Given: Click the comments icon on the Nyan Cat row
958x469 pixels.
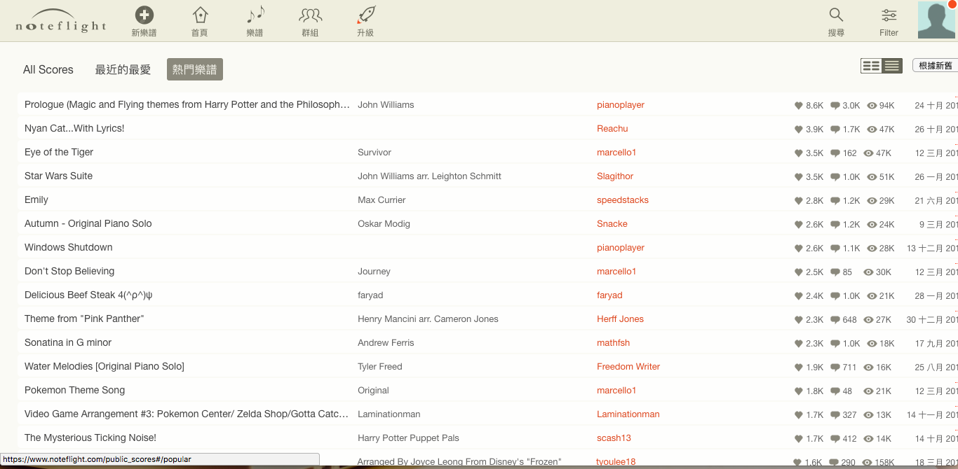Looking at the screenshot, I should click(x=835, y=129).
